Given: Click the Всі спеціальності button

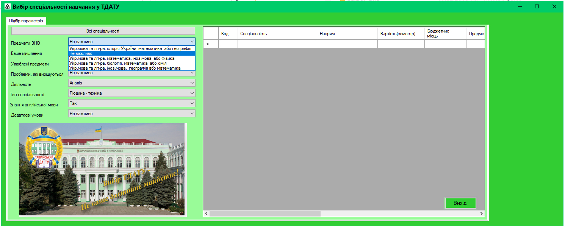Looking at the screenshot, I should tap(103, 31).
